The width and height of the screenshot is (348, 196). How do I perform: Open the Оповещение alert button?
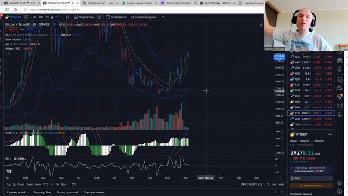[116, 17]
